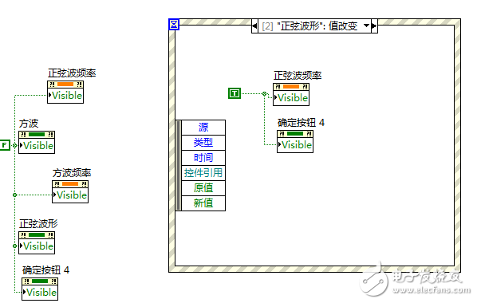Click the 控件引用 event data node
The image size is (477, 303).
[x=203, y=173]
